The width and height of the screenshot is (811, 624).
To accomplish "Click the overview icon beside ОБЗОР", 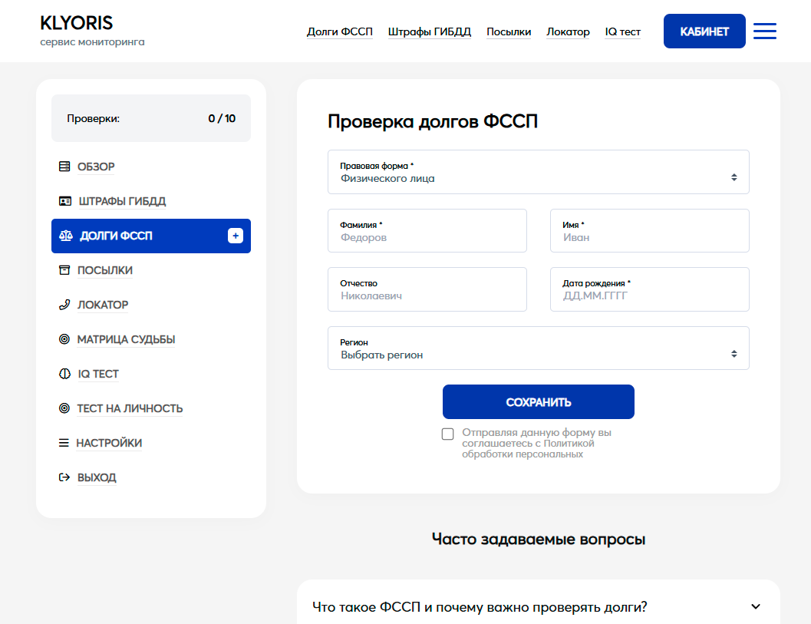I will point(64,167).
